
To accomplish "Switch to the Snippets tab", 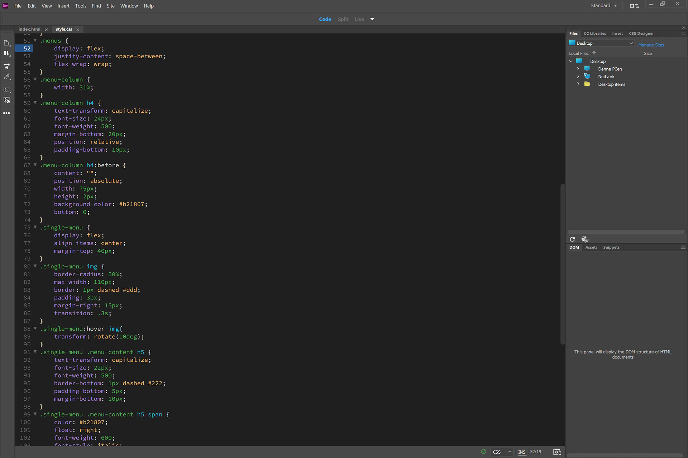I will (x=611, y=247).
